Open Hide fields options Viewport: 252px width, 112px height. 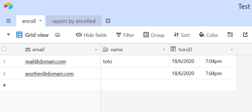[91, 35]
